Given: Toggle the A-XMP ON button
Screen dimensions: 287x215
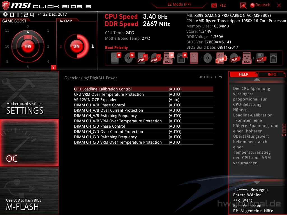Looking at the screenshot, I should click(x=77, y=46).
